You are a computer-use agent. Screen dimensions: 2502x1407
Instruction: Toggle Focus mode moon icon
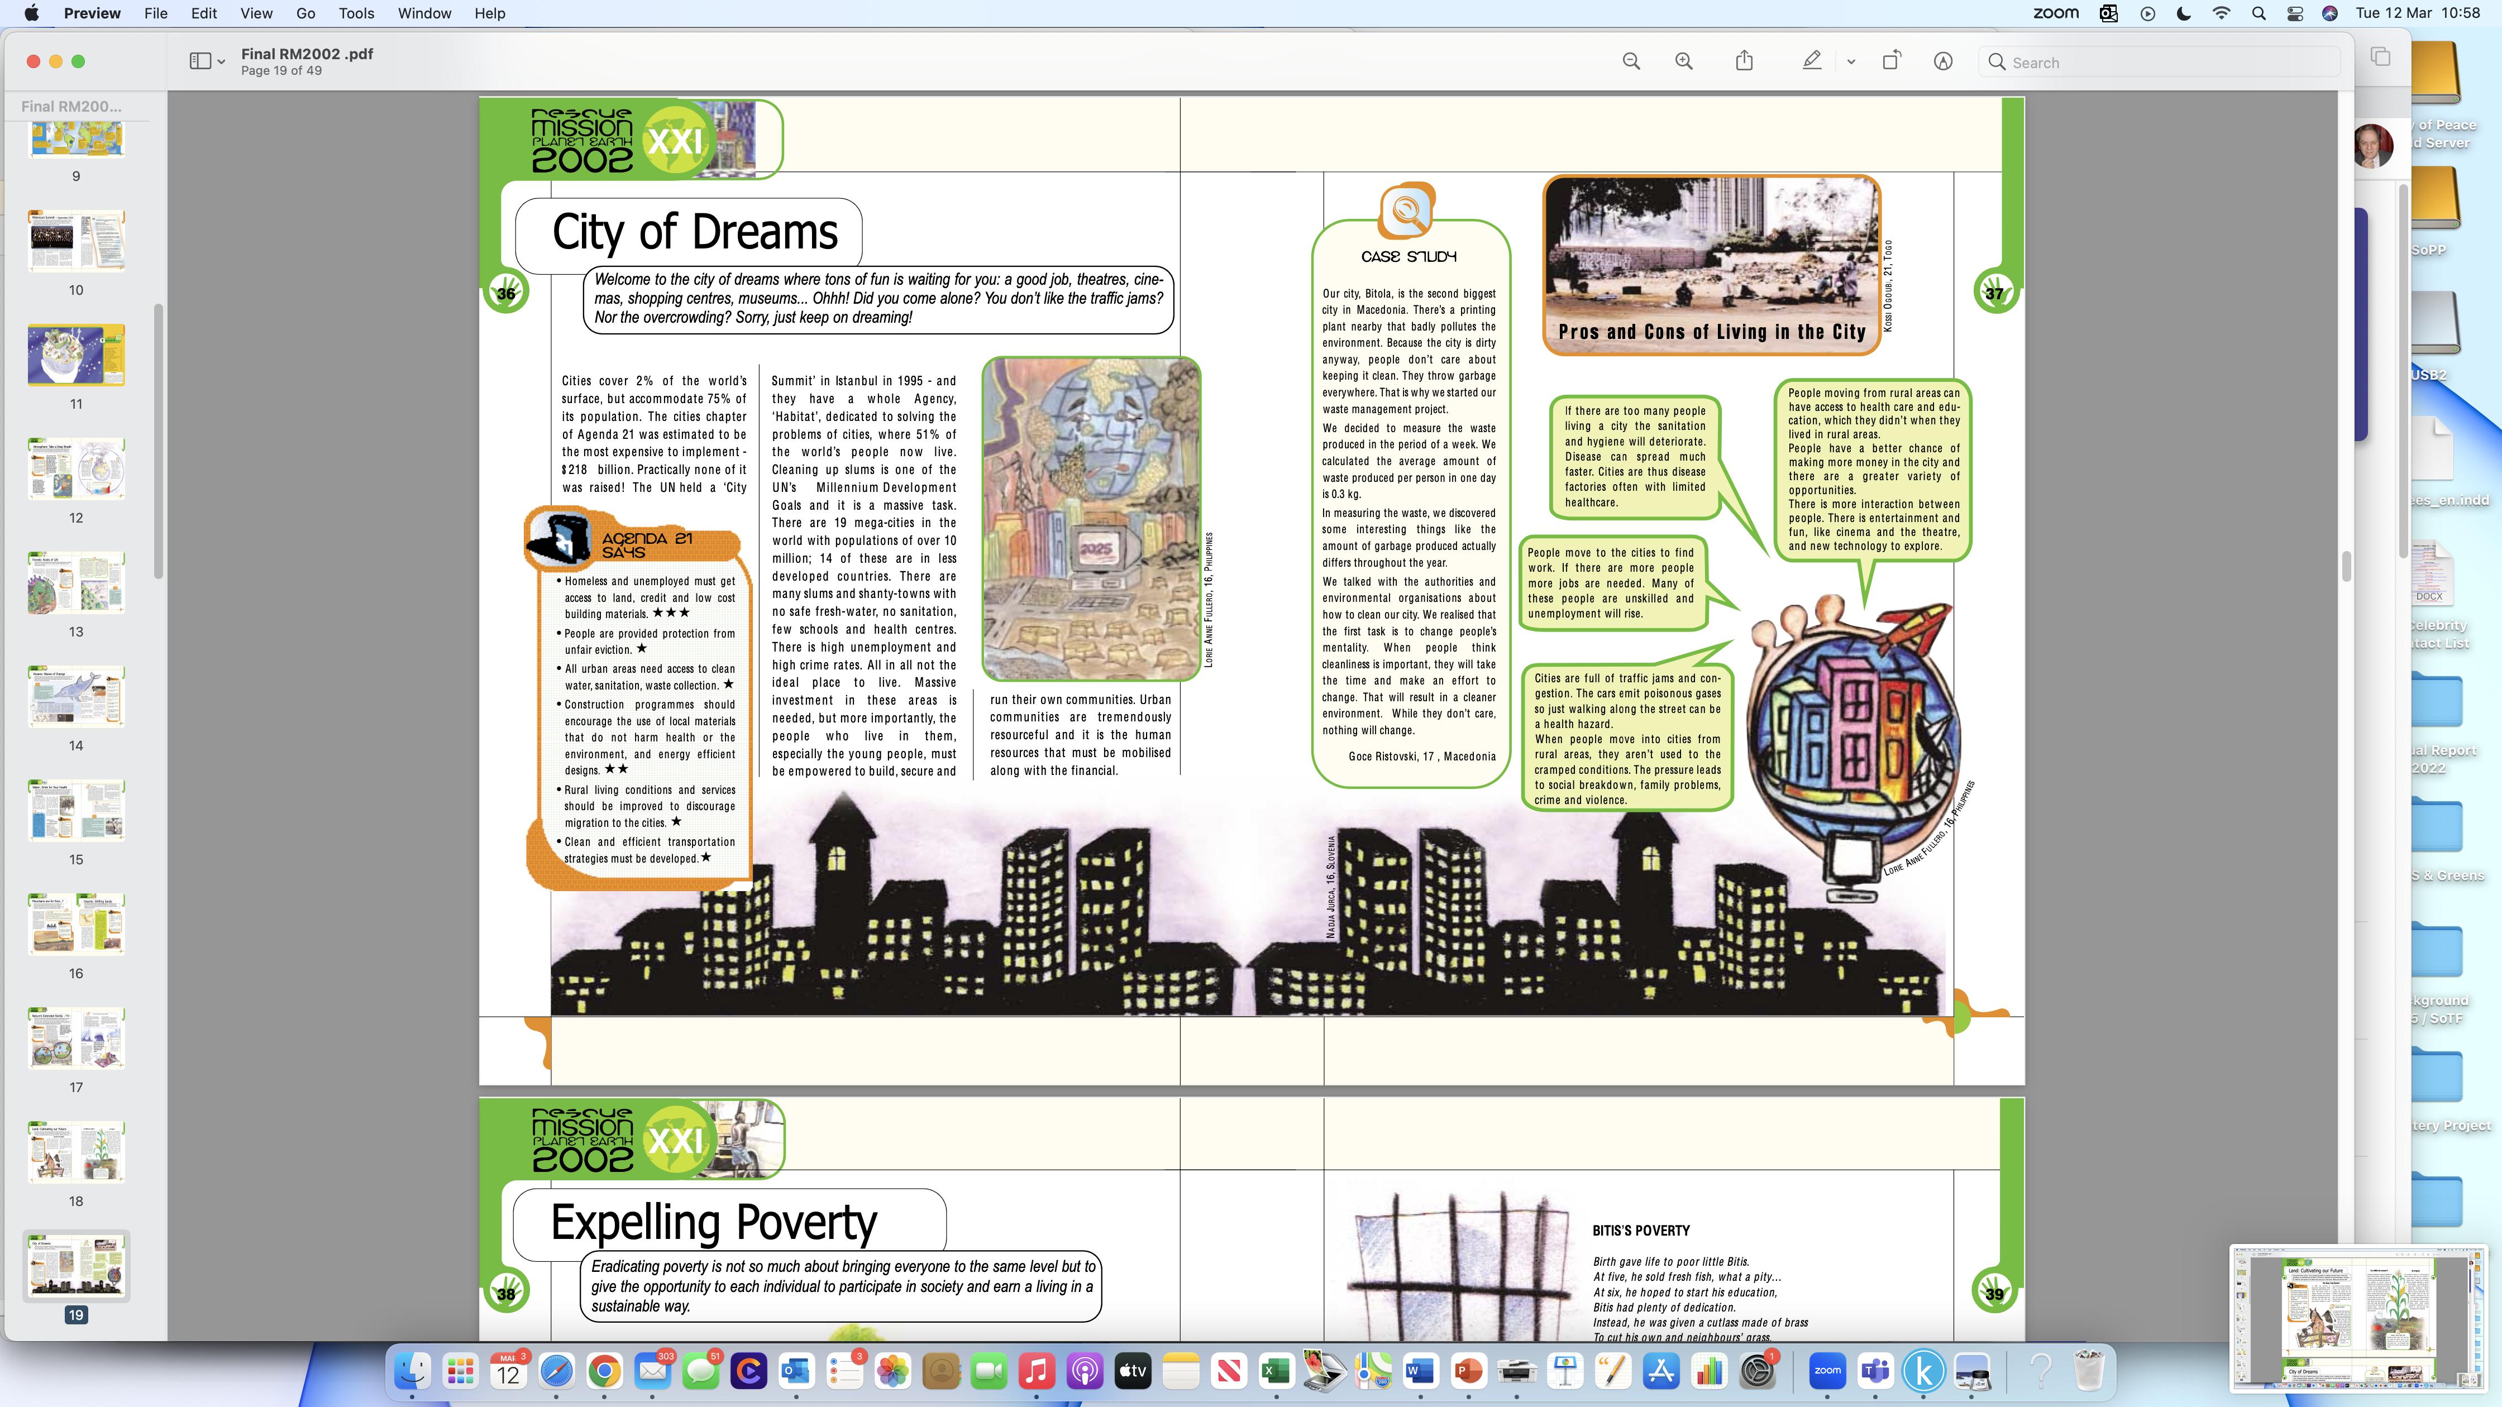pyautogui.click(x=2184, y=13)
